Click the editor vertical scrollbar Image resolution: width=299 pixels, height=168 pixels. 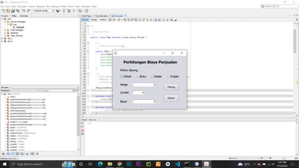point(295,41)
